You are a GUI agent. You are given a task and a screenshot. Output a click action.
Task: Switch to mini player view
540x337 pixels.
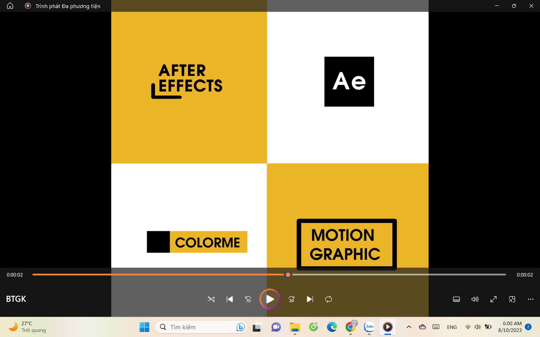point(512,299)
